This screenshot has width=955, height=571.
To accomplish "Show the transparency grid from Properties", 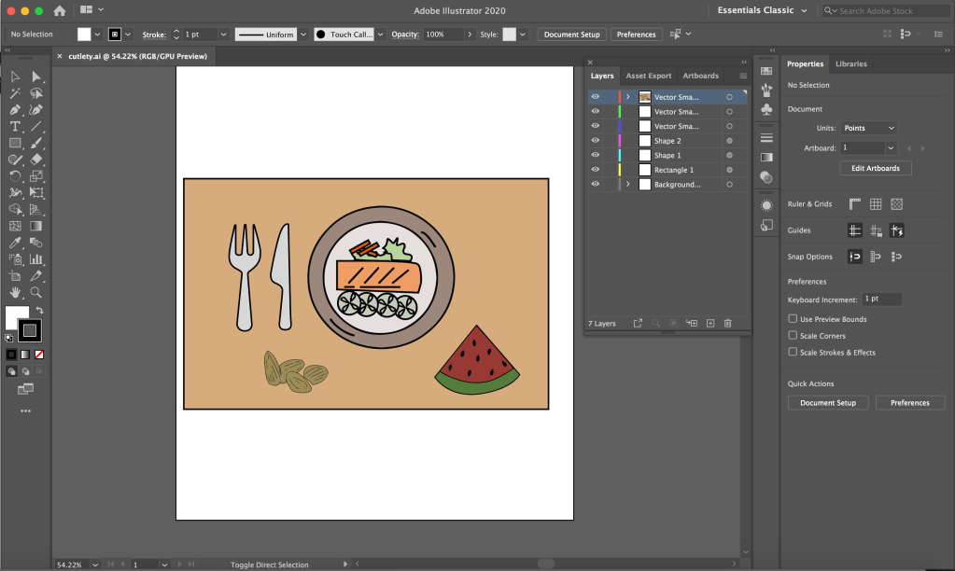I will pyautogui.click(x=896, y=204).
